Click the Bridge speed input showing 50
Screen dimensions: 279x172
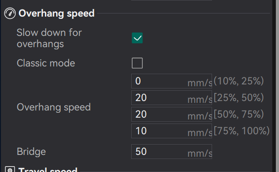[x=172, y=151]
